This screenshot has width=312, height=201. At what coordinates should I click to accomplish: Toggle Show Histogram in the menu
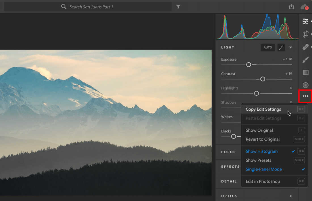click(x=262, y=151)
